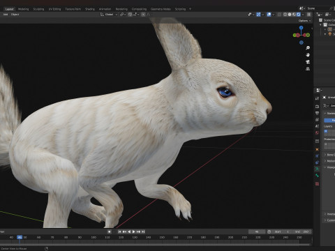Toggle proportional editing in viewport header
Image resolution: width=335 pixels, height=251 pixels.
pos(143,15)
